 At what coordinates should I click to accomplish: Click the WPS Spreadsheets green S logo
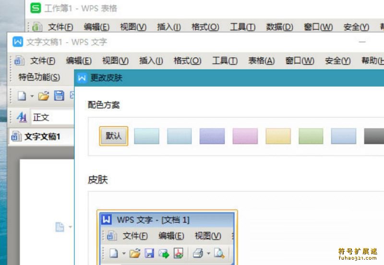[36, 8]
